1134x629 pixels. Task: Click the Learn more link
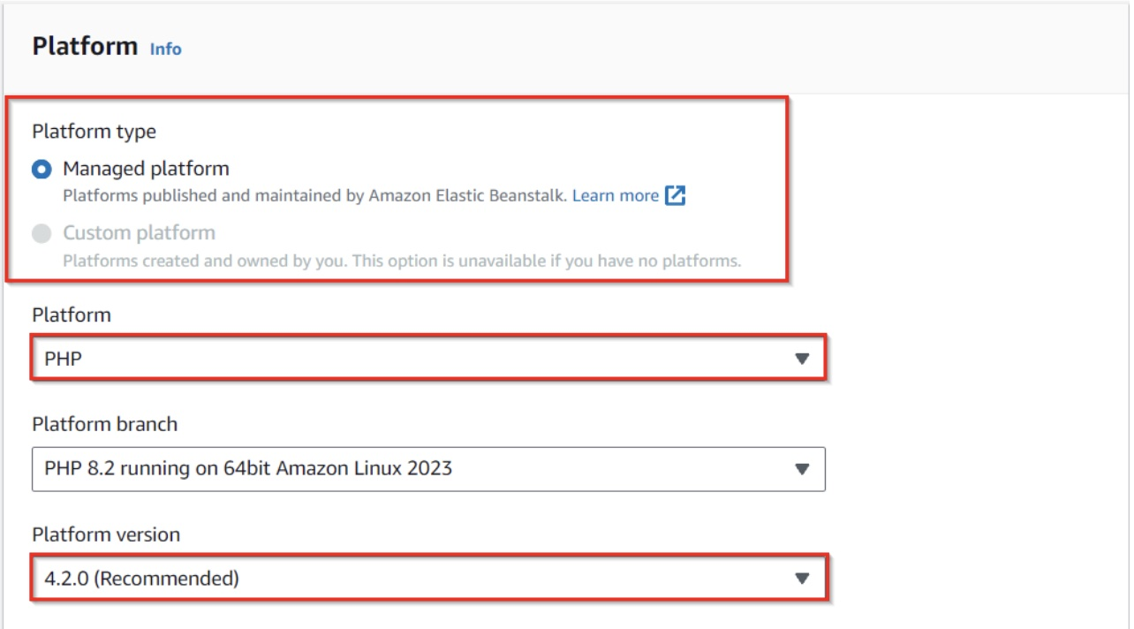(615, 195)
